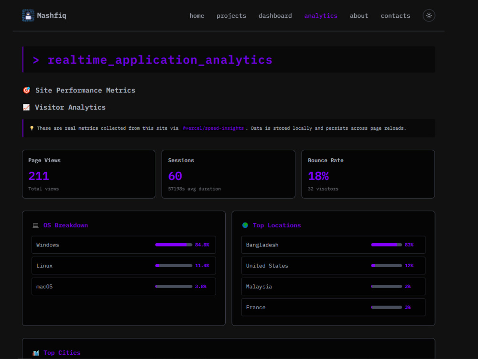The width and height of the screenshot is (478, 359).
Task: Click the OS Breakdown heading
Action: tap(65, 225)
